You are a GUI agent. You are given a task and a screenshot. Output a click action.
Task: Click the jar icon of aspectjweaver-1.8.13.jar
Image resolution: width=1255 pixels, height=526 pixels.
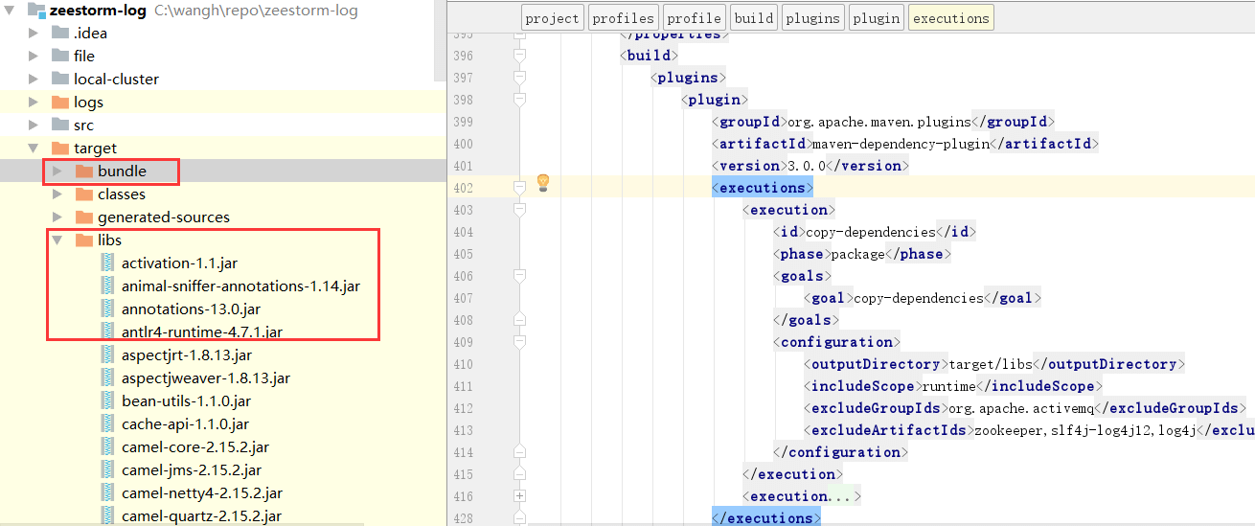click(107, 377)
